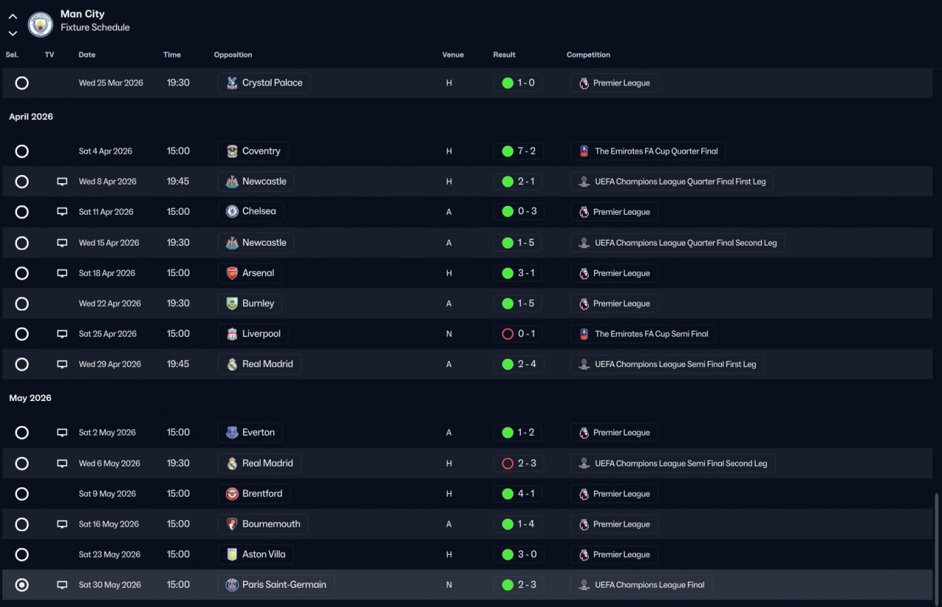Screen dimensions: 942x607
Task: Click the Liverpool club crest icon
Action: 232,334
